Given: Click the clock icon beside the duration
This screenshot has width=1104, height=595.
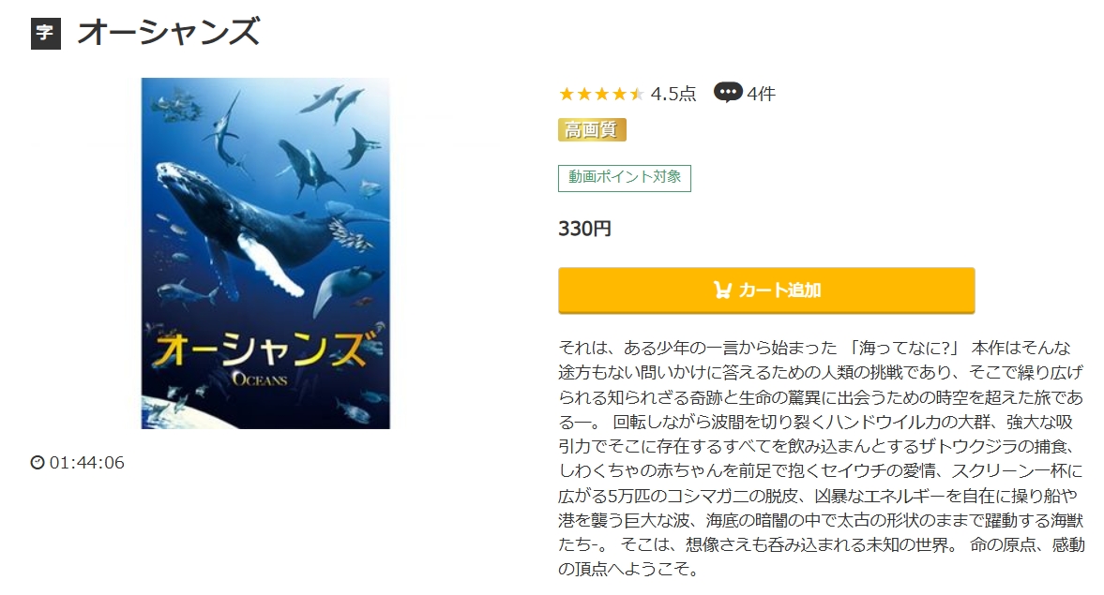Looking at the screenshot, I should (38, 463).
